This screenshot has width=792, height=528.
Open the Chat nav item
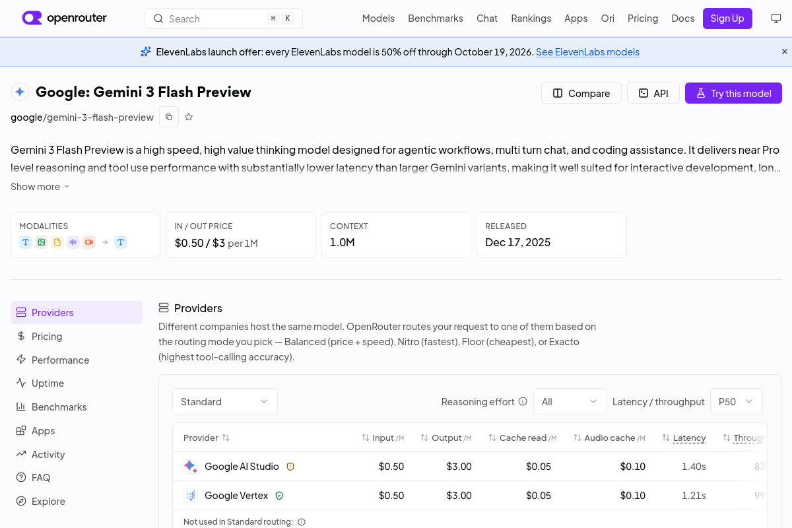point(487,18)
